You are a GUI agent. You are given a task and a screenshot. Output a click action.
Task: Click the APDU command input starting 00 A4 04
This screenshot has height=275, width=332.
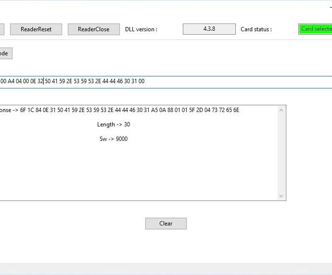[x=166, y=82]
